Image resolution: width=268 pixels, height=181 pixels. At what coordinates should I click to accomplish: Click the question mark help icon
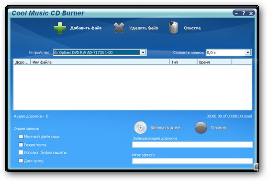[244, 13]
